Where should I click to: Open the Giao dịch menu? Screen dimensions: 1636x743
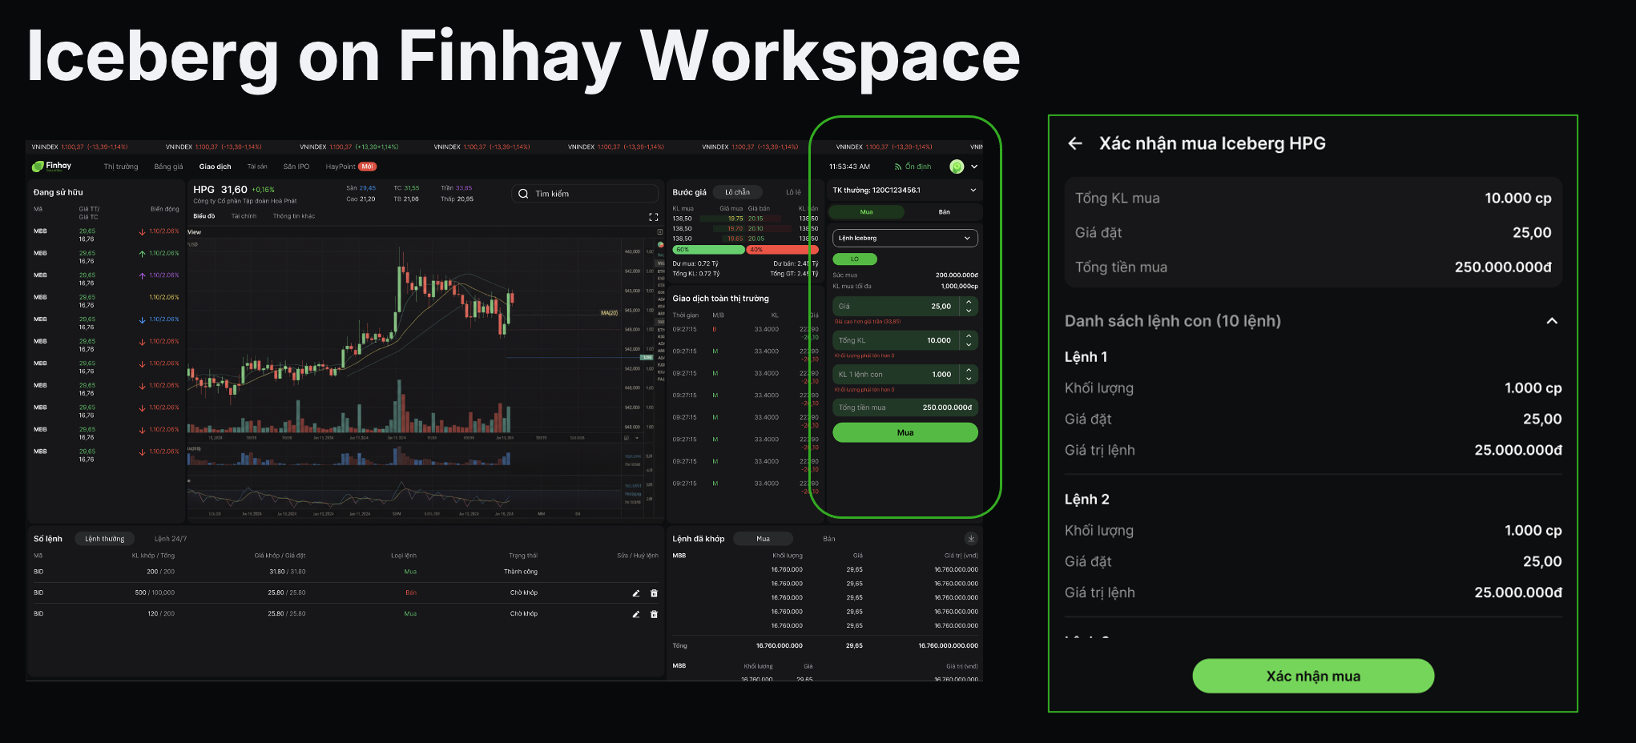[215, 167]
